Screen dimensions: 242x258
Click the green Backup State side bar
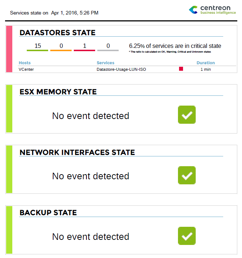pyautogui.click(x=9, y=229)
